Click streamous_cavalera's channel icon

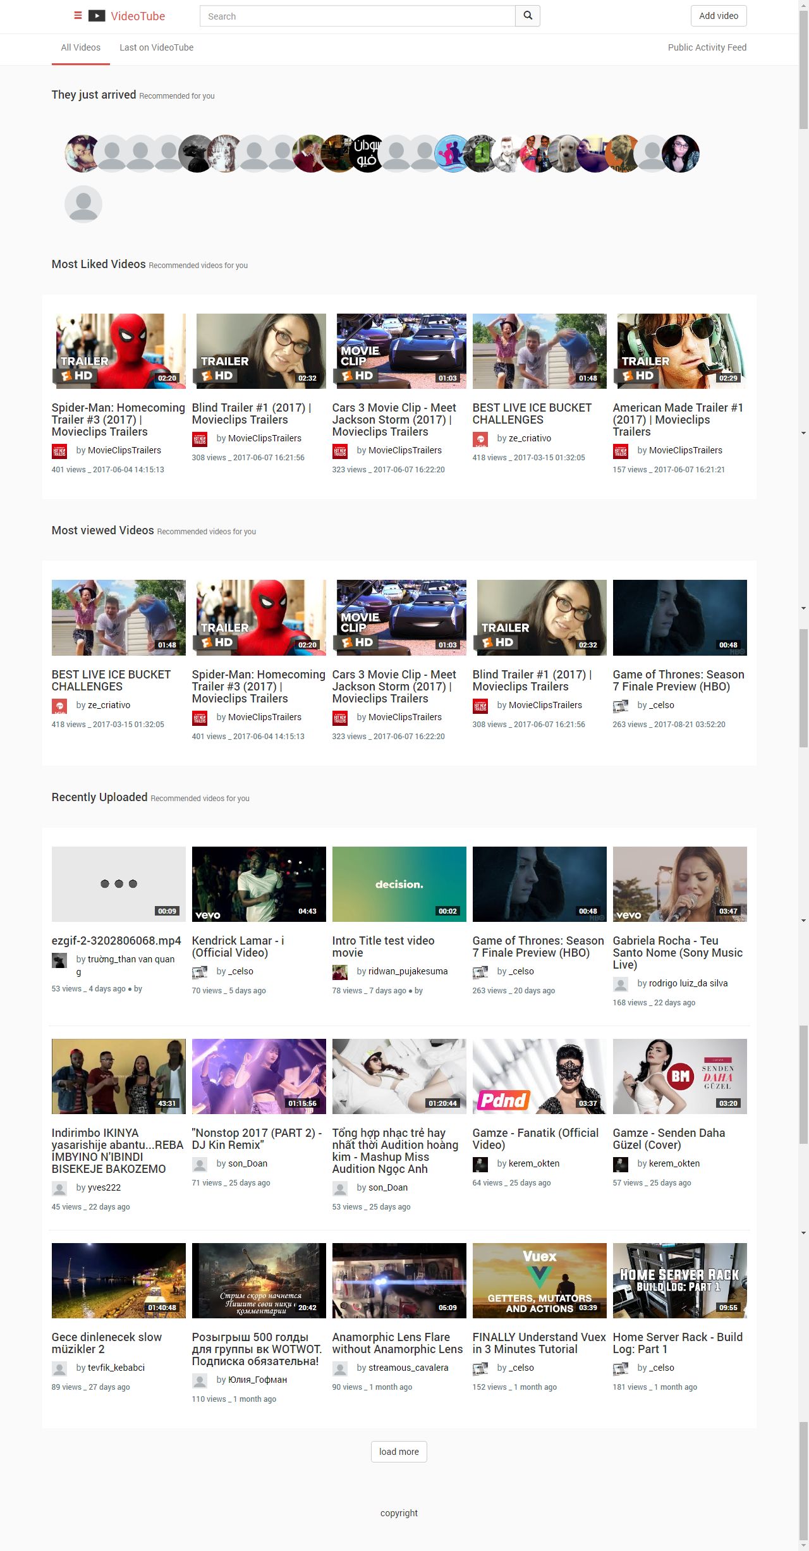340,1369
